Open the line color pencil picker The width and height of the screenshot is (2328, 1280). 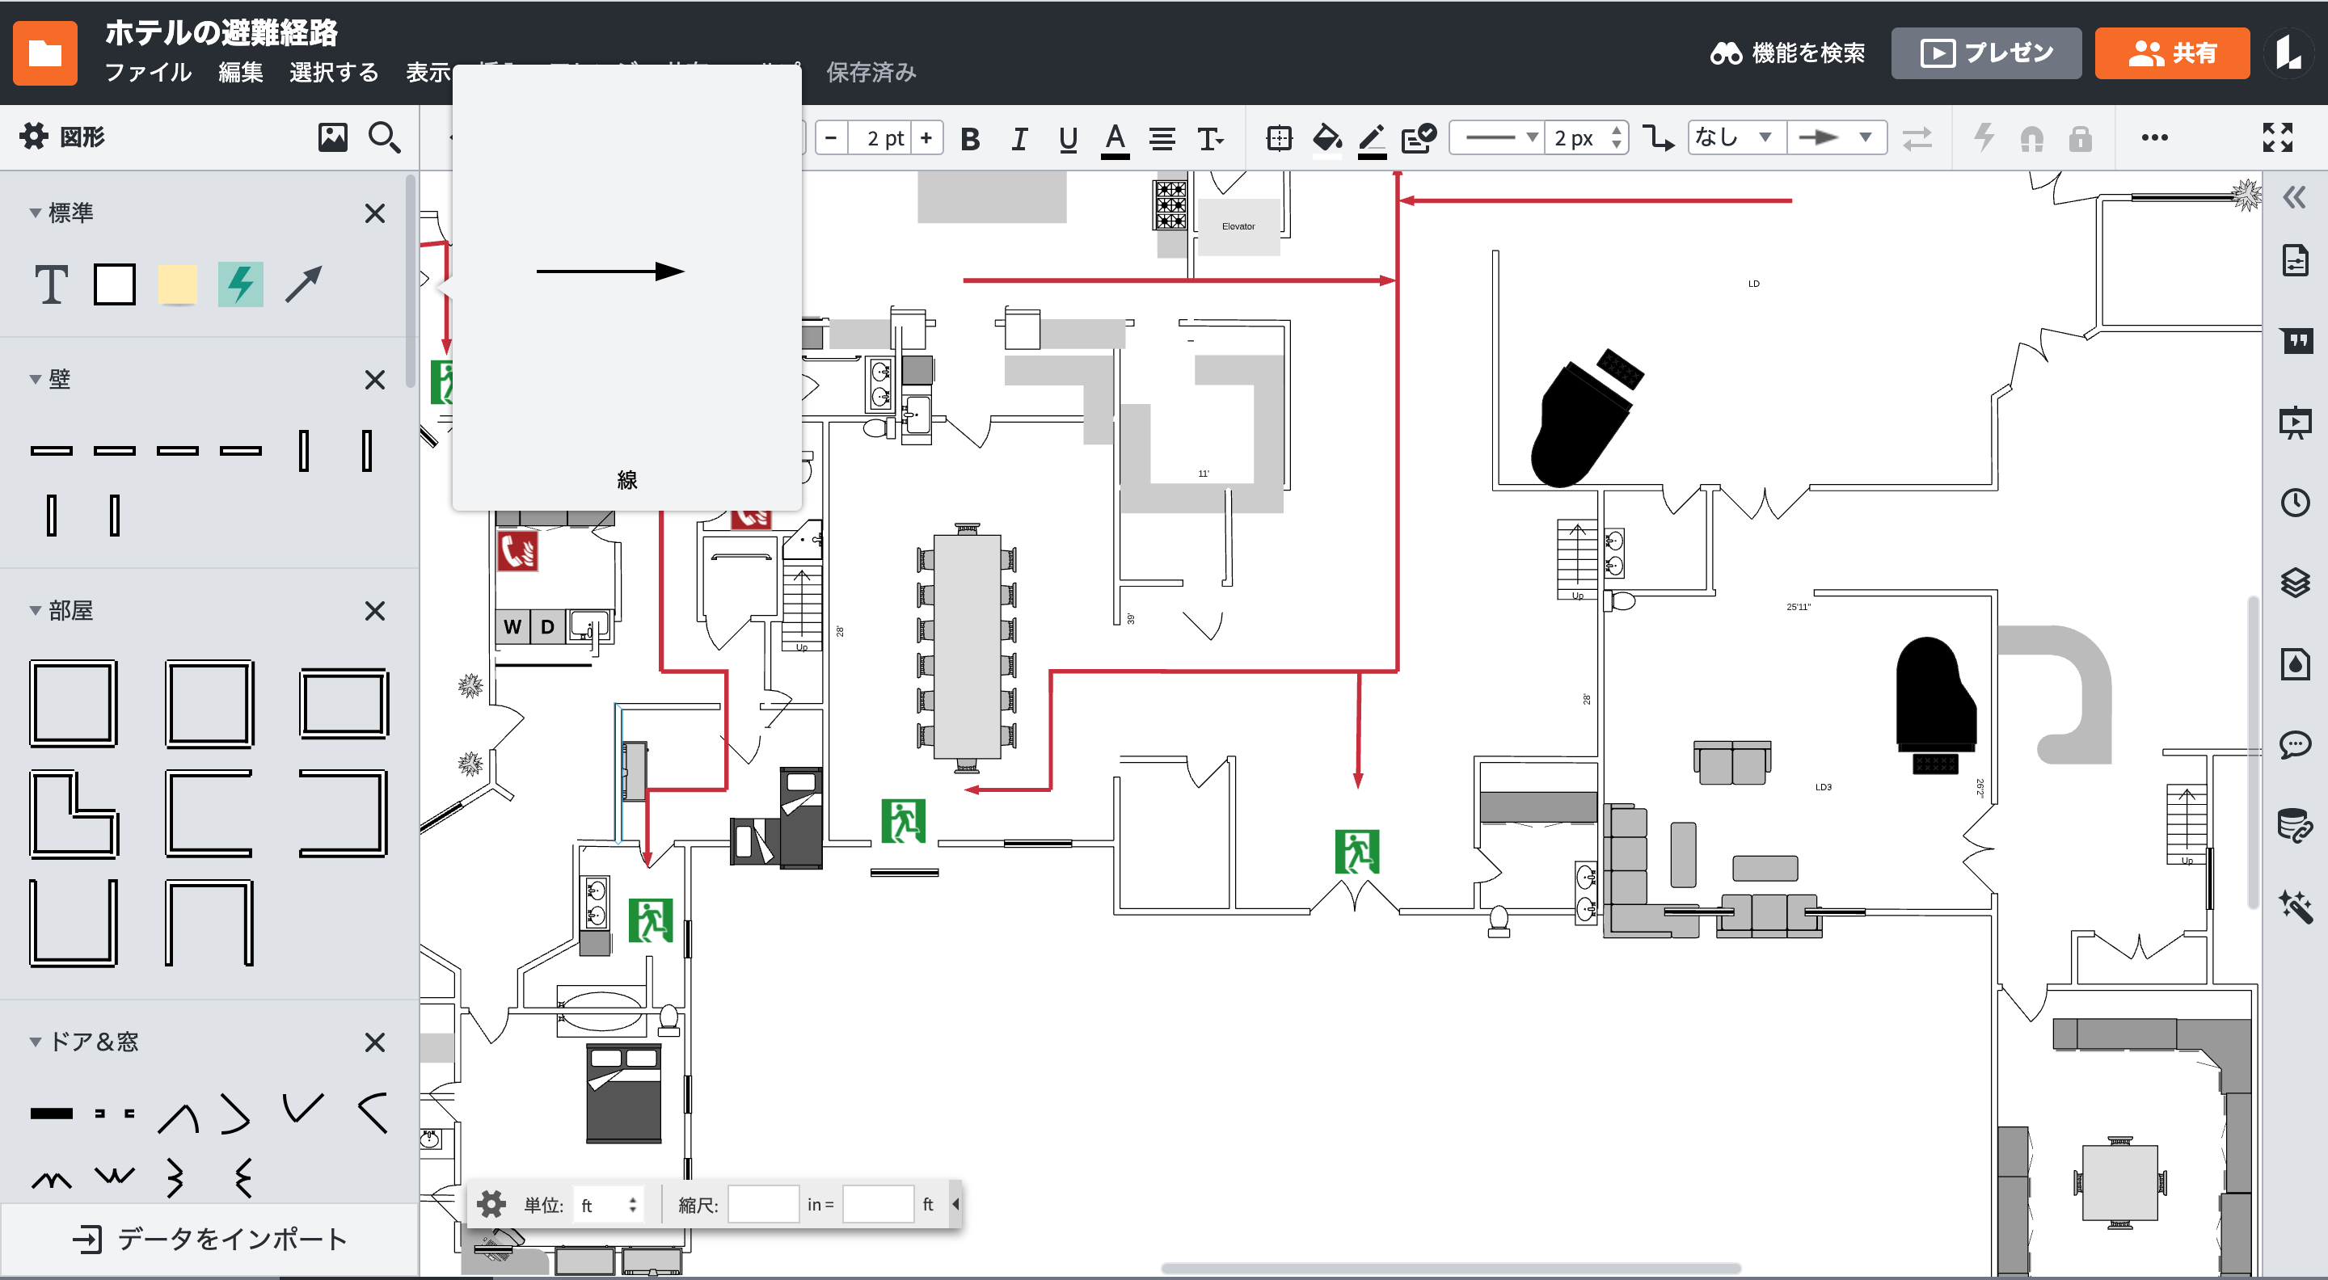(x=1372, y=140)
